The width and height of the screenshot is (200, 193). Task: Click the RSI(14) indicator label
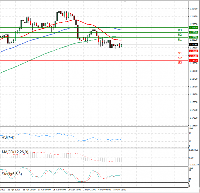(8, 137)
